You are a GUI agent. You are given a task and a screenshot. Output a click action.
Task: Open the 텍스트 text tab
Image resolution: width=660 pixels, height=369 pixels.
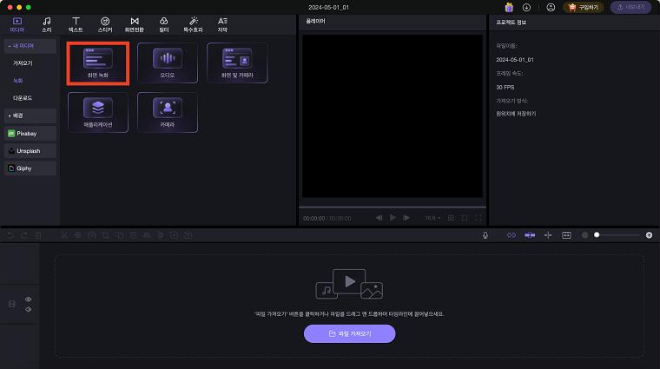[x=76, y=25]
